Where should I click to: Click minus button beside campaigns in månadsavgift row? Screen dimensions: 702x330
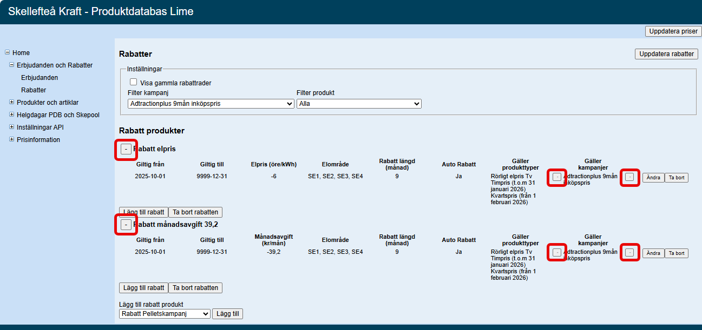click(629, 252)
